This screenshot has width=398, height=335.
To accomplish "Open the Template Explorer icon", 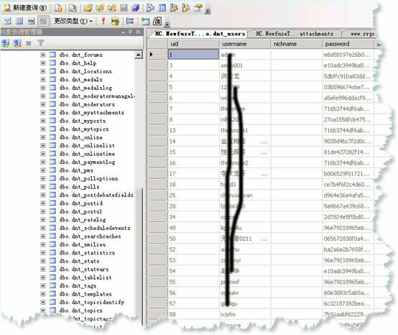I will click(x=186, y=8).
